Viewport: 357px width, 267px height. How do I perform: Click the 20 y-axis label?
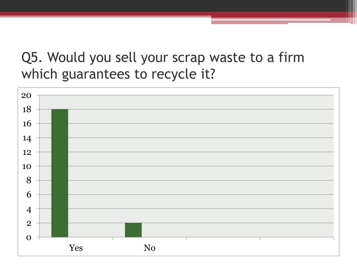tap(26, 95)
